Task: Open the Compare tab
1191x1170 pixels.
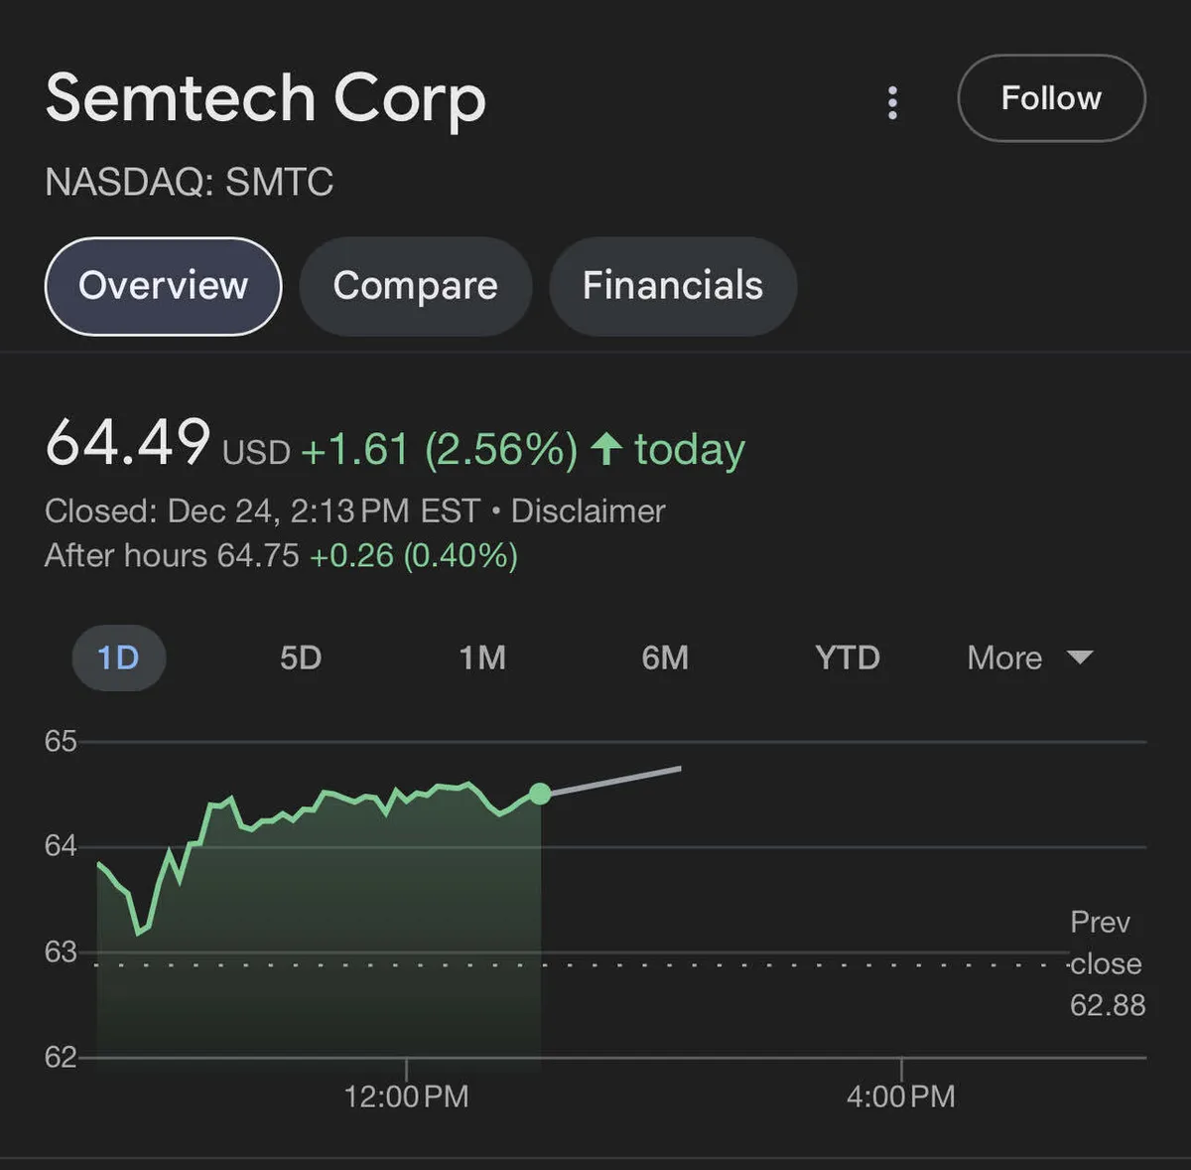Action: (x=415, y=286)
